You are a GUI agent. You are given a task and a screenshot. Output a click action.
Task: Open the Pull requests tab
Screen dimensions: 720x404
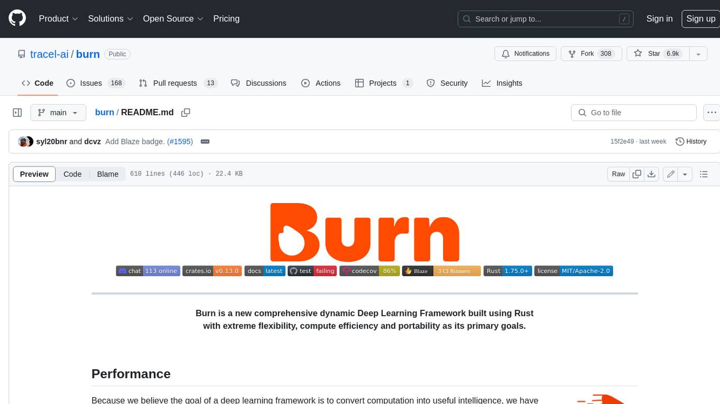[178, 83]
